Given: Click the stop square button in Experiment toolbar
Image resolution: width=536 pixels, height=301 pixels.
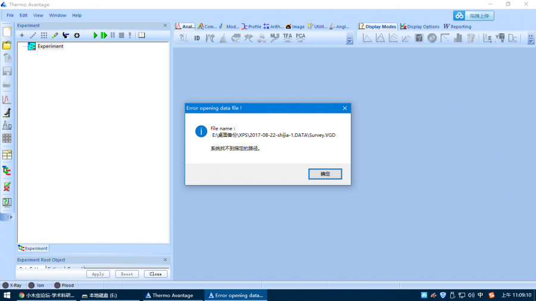Looking at the screenshot, I should click(121, 35).
